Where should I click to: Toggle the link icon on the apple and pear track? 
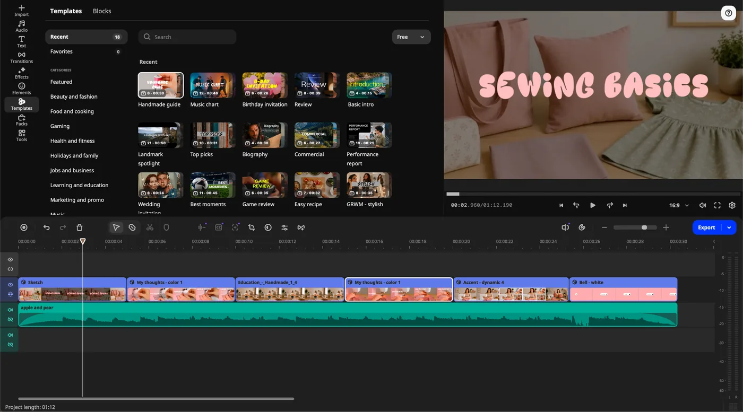point(10,319)
